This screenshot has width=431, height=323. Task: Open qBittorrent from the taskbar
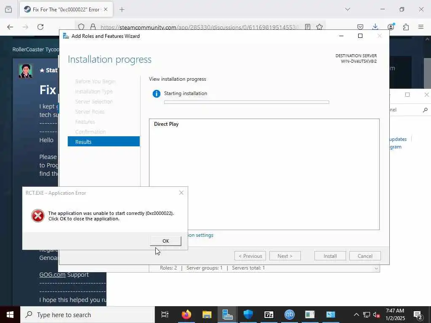[x=290, y=315]
